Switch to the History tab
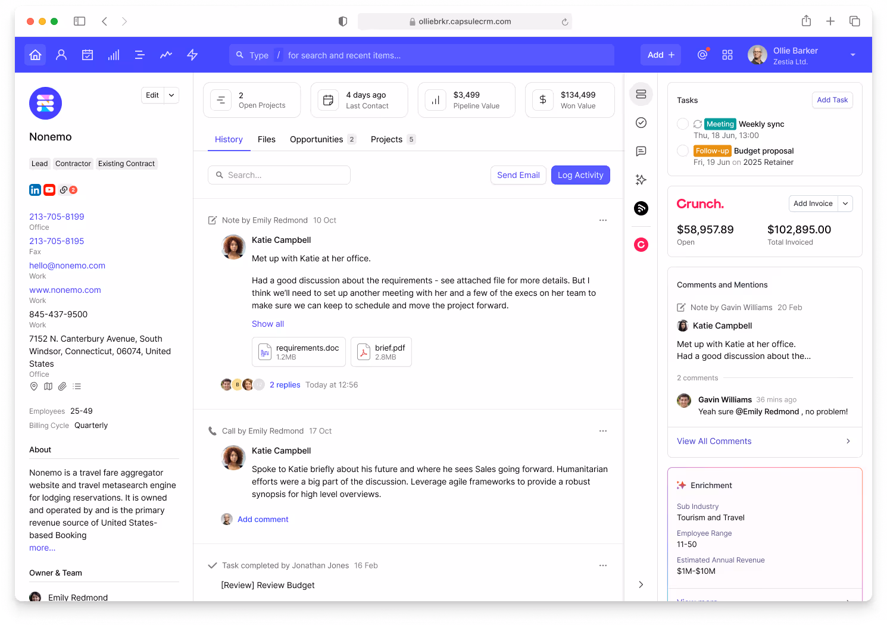The height and width of the screenshot is (625, 887). (229, 139)
